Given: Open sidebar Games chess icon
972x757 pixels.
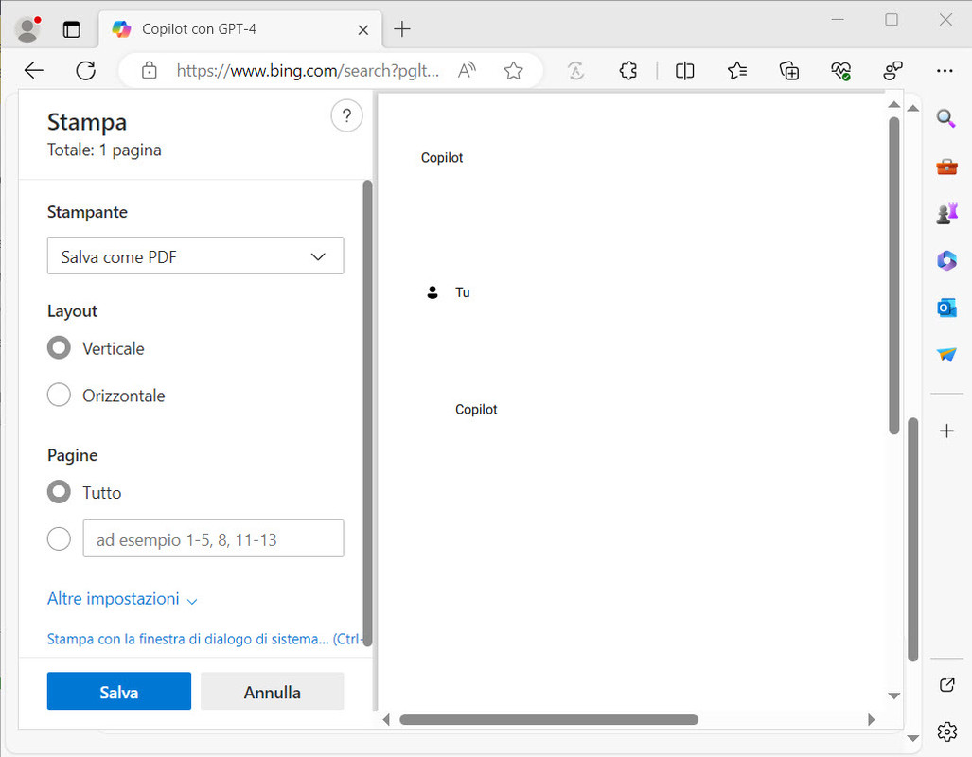Looking at the screenshot, I should click(x=946, y=213).
